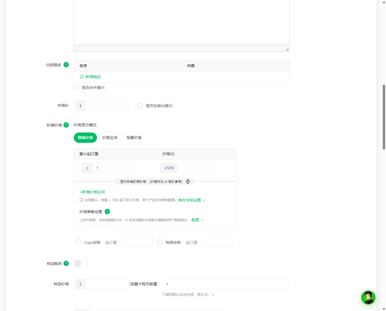Viewport: 386px width, 311px height.
Task: Click the USD$ price input field
Action: tap(196, 168)
